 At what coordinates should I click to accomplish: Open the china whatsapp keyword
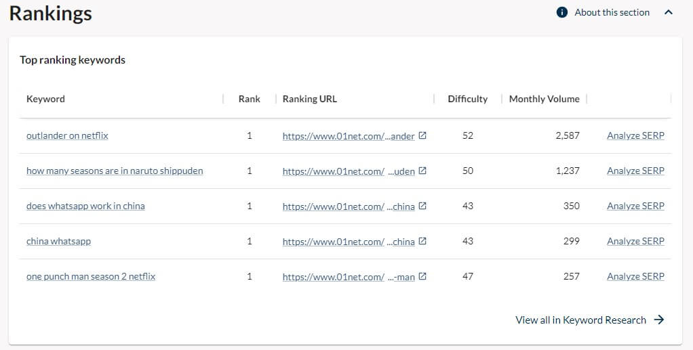pos(58,241)
